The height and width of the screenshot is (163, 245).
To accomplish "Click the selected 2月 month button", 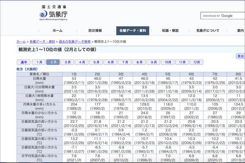I will pyautogui.click(x=53, y=62).
